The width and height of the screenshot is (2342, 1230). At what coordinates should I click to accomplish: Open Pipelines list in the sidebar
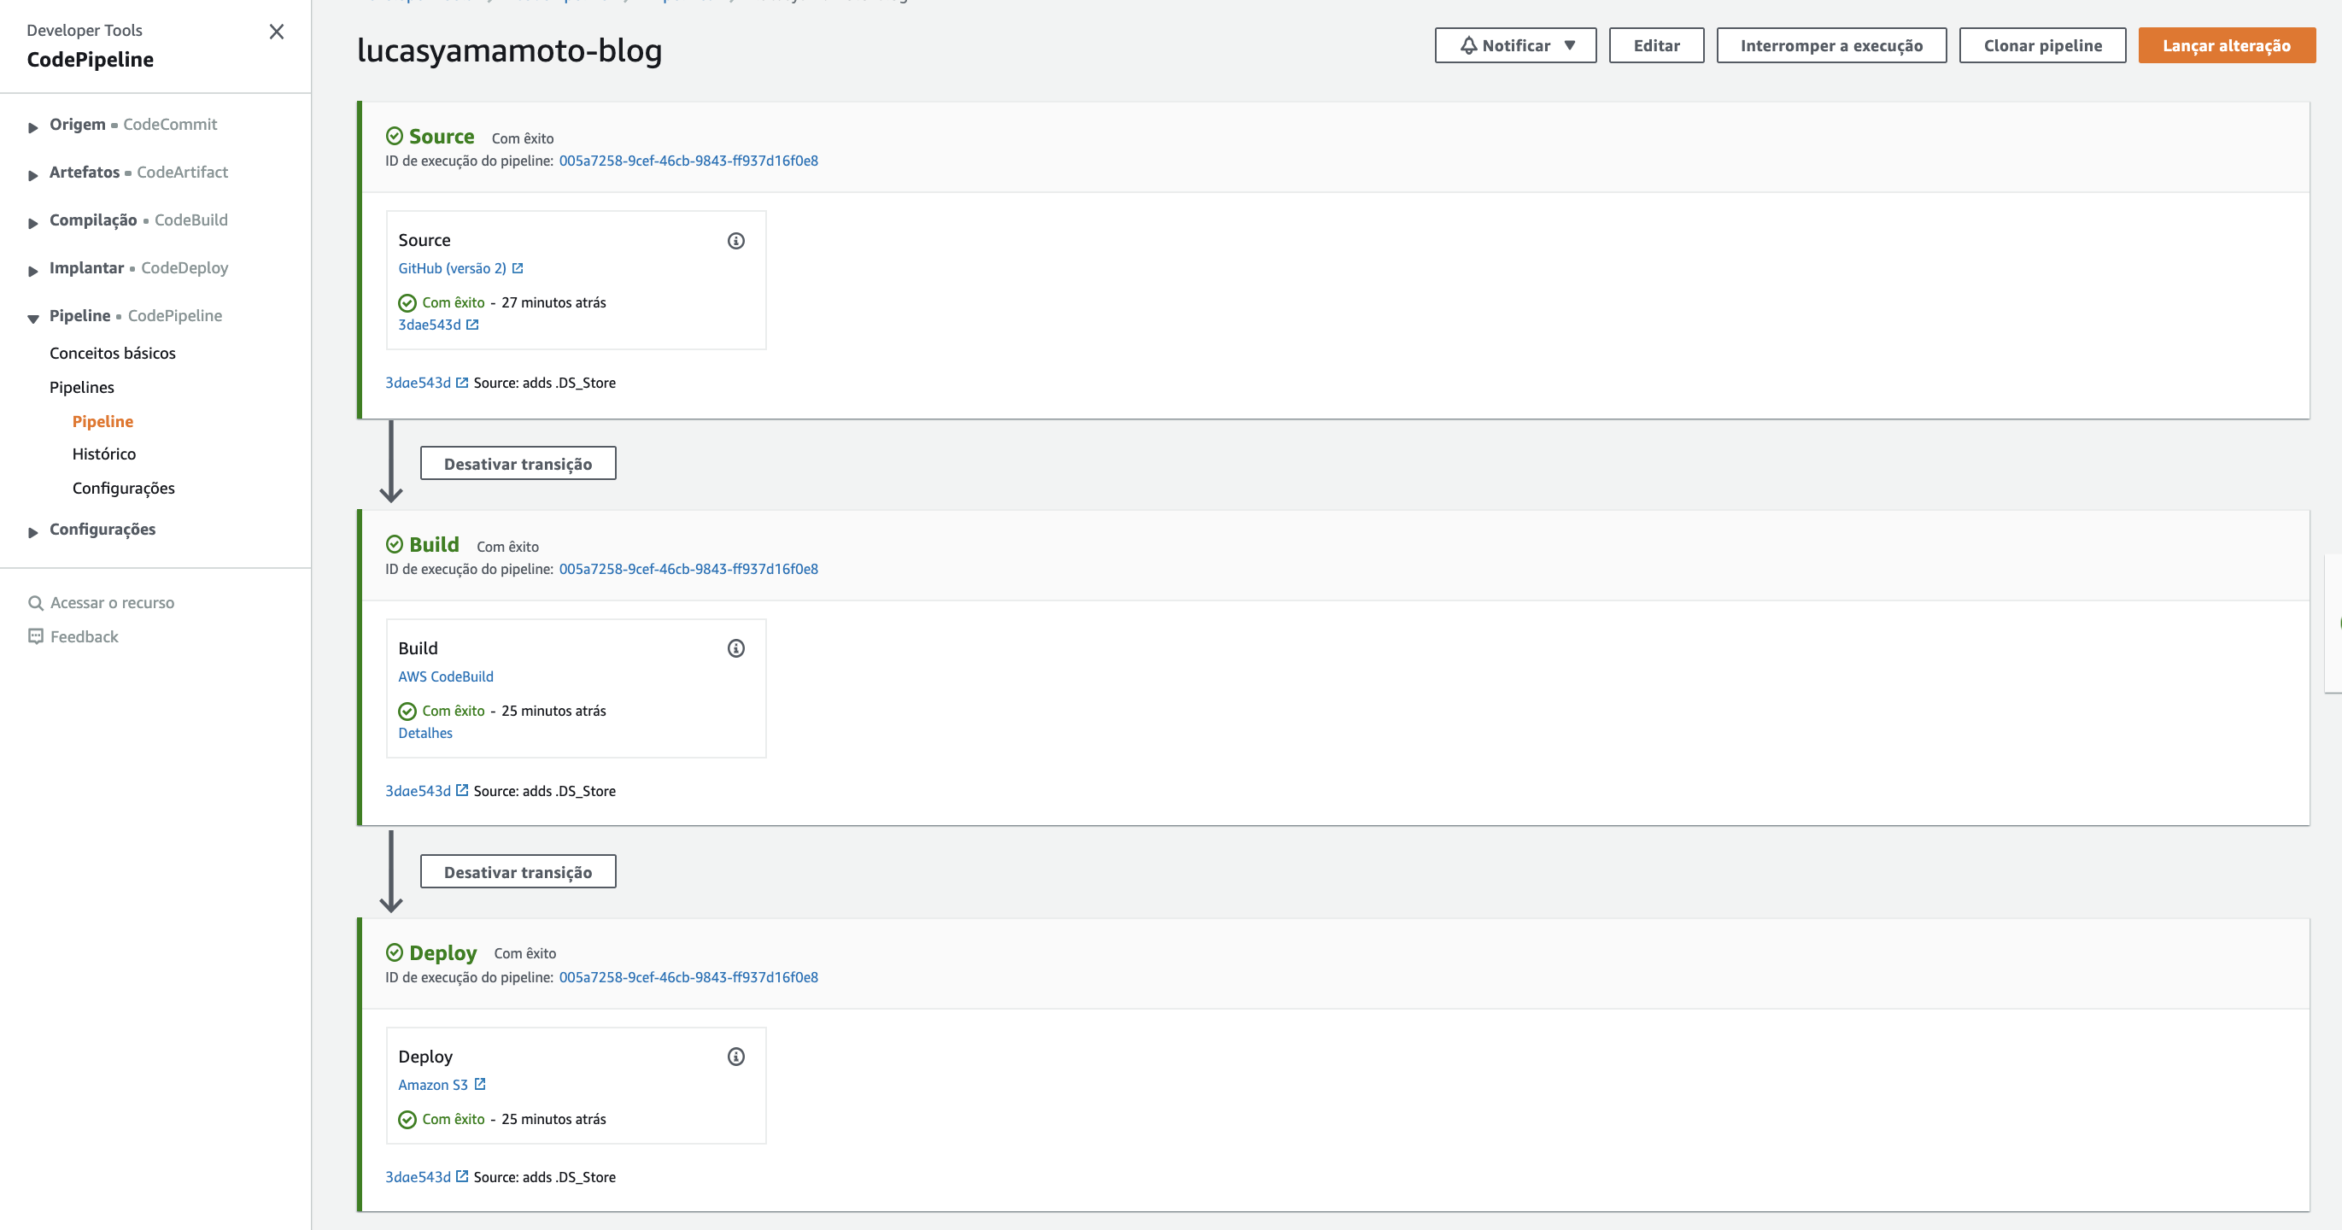click(x=82, y=387)
